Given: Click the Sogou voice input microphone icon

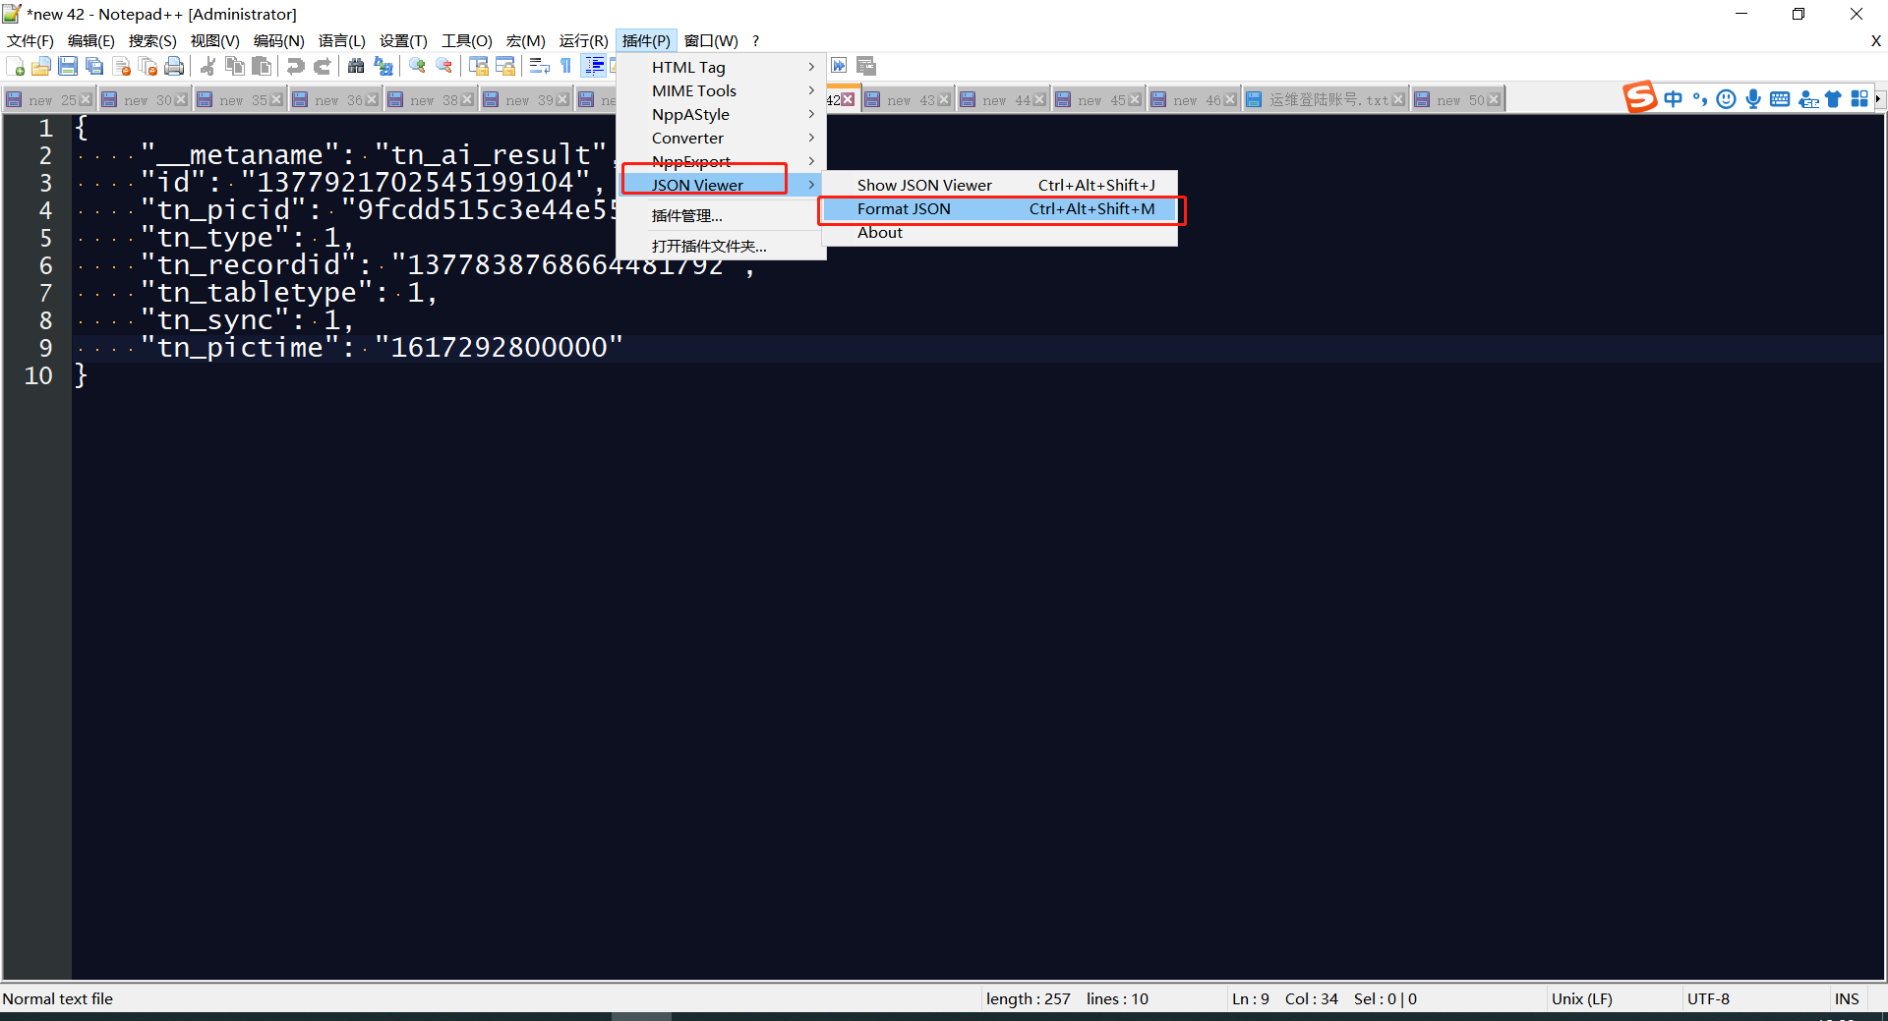Looking at the screenshot, I should [x=1752, y=98].
